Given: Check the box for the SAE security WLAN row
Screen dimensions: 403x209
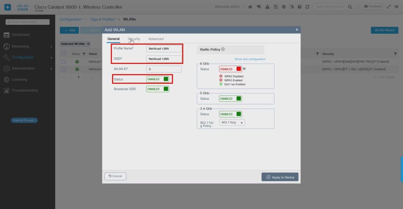Looking at the screenshot, I should [x=63, y=62].
